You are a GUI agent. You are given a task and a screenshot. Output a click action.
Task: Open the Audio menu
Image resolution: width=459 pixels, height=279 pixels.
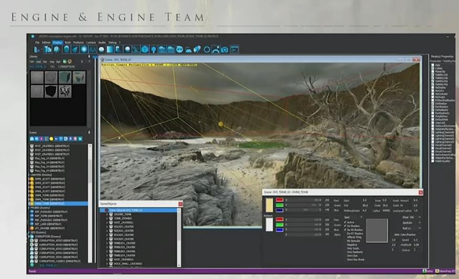[x=102, y=42]
